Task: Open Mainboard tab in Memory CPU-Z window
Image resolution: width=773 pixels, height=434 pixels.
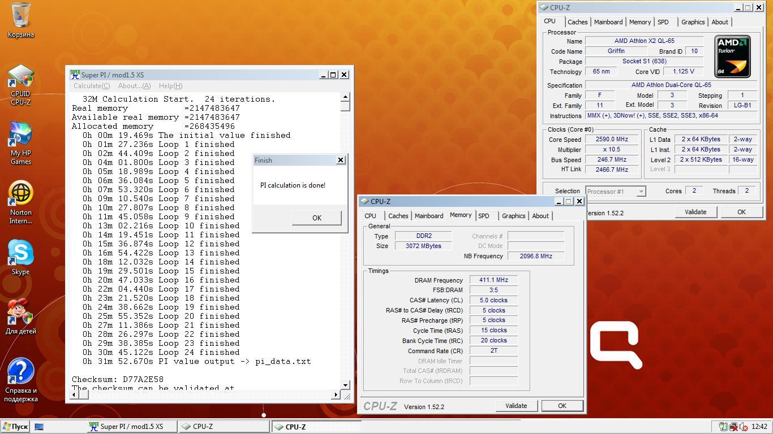Action: pyautogui.click(x=429, y=216)
